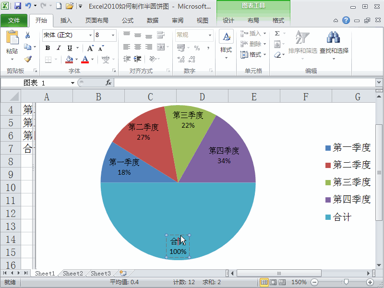Switch to the 插入 ribbon tab

pyautogui.click(x=66, y=21)
